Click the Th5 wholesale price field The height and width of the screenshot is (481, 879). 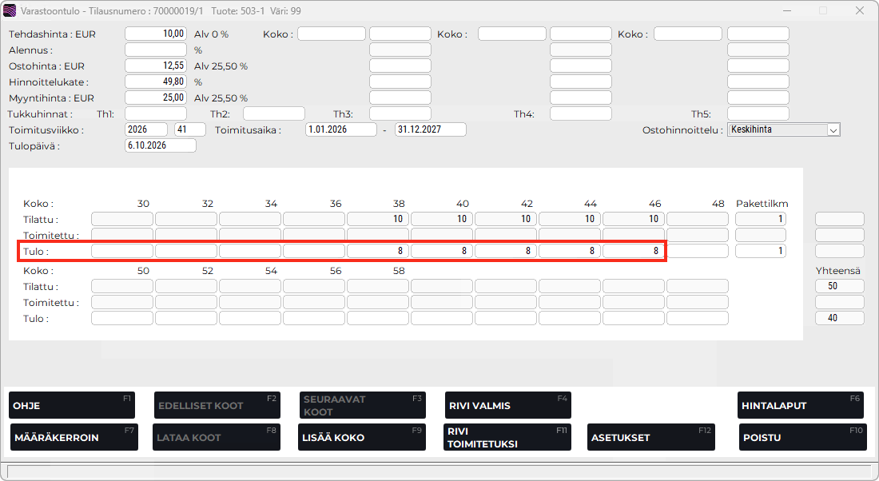758,113
